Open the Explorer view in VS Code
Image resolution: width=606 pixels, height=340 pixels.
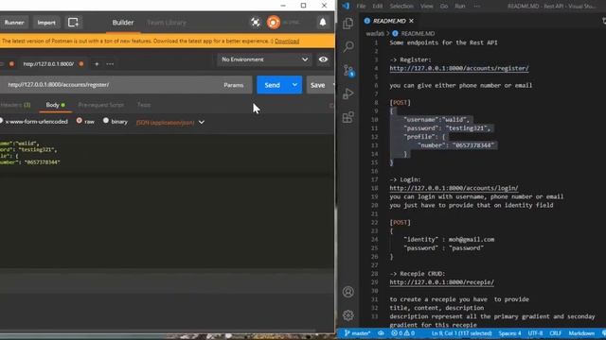[348, 24]
